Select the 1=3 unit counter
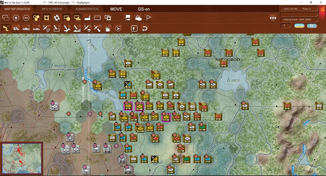326x176 pixels. click(x=245, y=106)
